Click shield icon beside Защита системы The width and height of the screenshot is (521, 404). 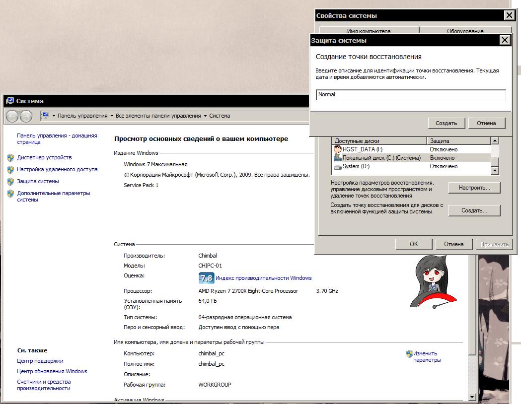[10, 182]
